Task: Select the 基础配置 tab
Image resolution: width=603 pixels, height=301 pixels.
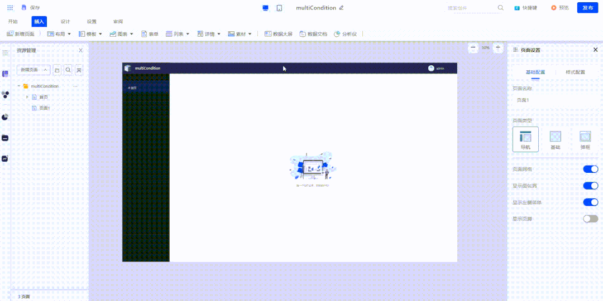Action: (535, 72)
